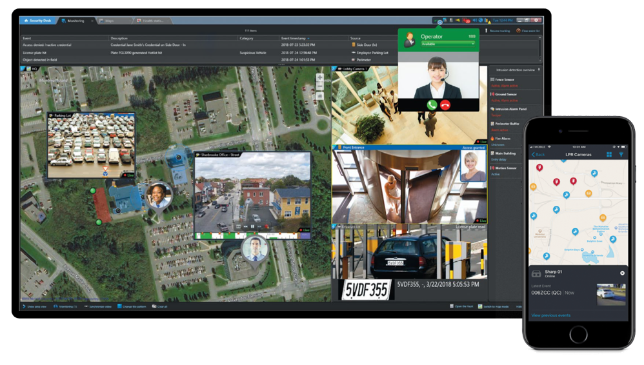Click the Monitoring (1) bottom bar button
Image resolution: width=644 pixels, height=365 pixels.
point(65,307)
